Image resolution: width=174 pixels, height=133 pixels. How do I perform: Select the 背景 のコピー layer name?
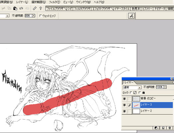(148, 98)
